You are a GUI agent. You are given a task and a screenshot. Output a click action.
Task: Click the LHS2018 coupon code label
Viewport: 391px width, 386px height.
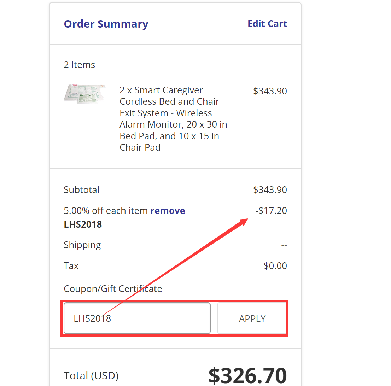[x=83, y=224]
